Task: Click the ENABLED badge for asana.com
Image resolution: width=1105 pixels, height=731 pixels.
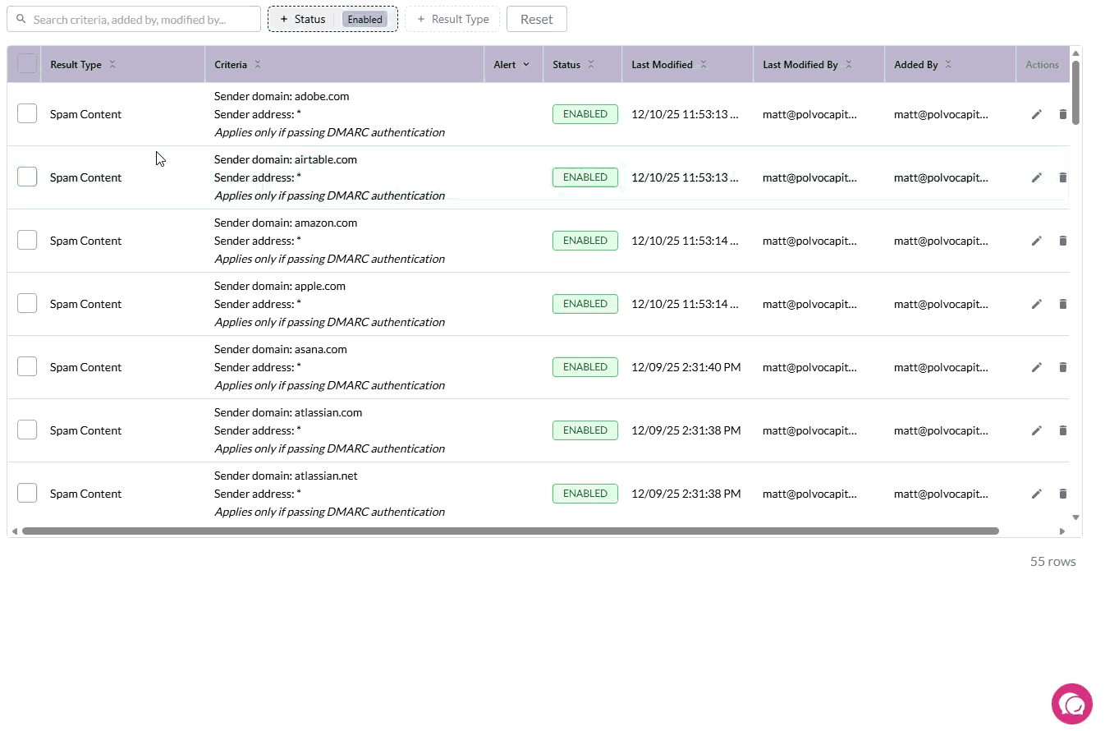Action: (585, 367)
